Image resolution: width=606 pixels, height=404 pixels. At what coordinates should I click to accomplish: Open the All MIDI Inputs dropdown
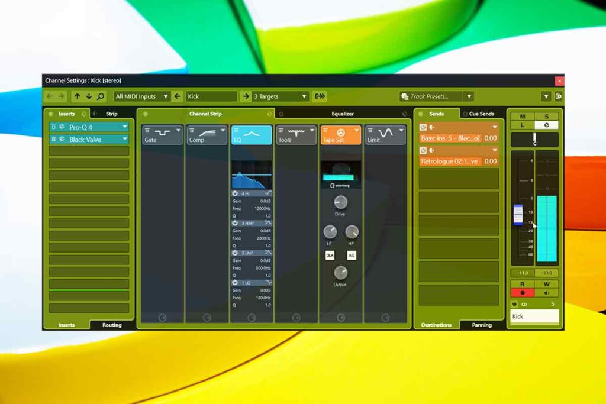click(x=142, y=96)
